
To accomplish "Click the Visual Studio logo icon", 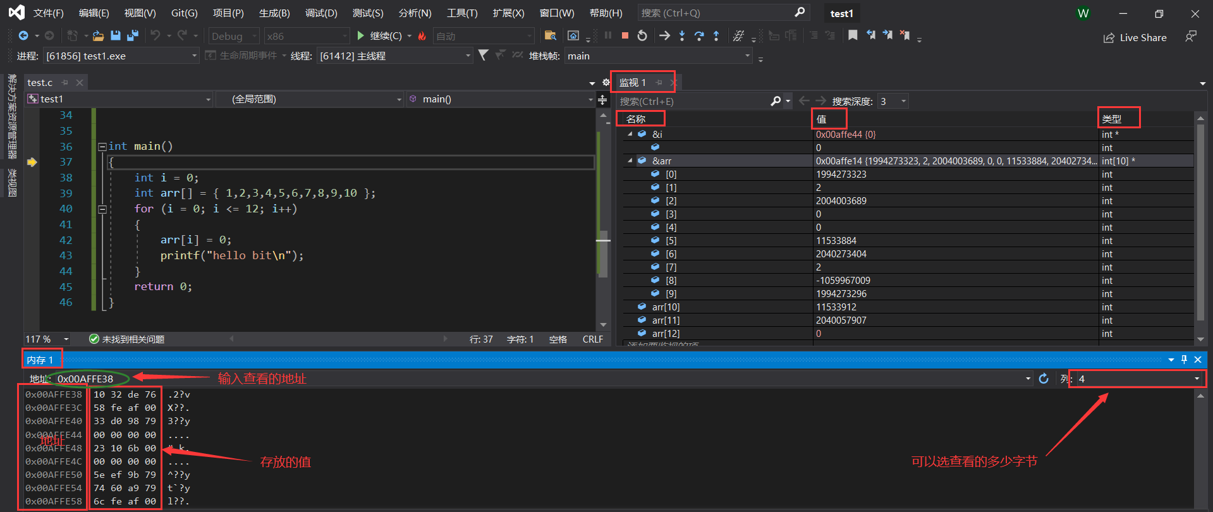I will pos(16,13).
